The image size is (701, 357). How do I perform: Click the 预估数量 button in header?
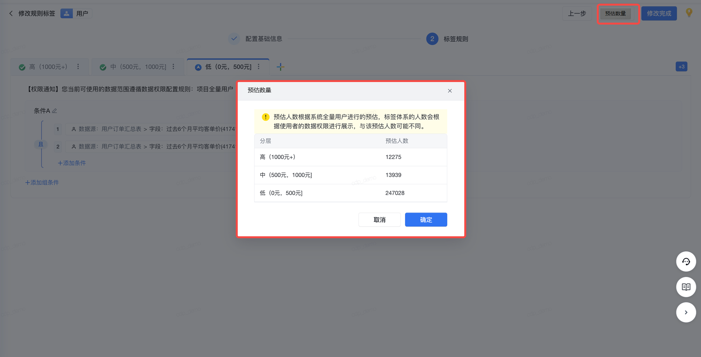[615, 14]
